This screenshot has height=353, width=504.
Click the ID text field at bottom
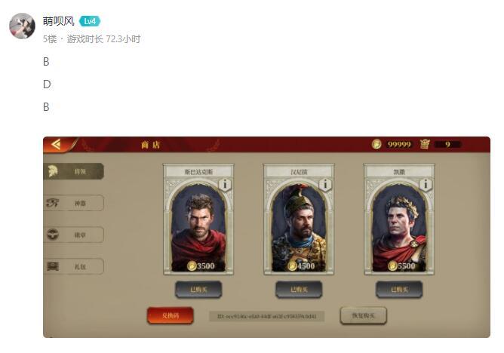267,316
